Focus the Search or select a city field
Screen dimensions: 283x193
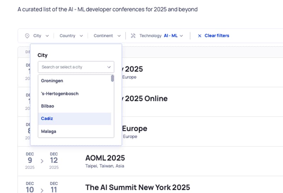point(73,67)
